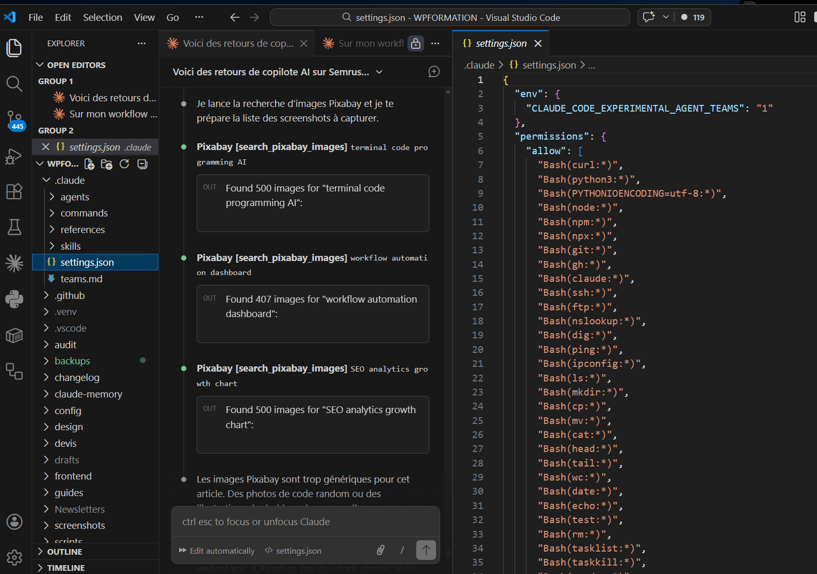Click the attachment paperclip in the Claude input
817x574 pixels.
coord(380,550)
